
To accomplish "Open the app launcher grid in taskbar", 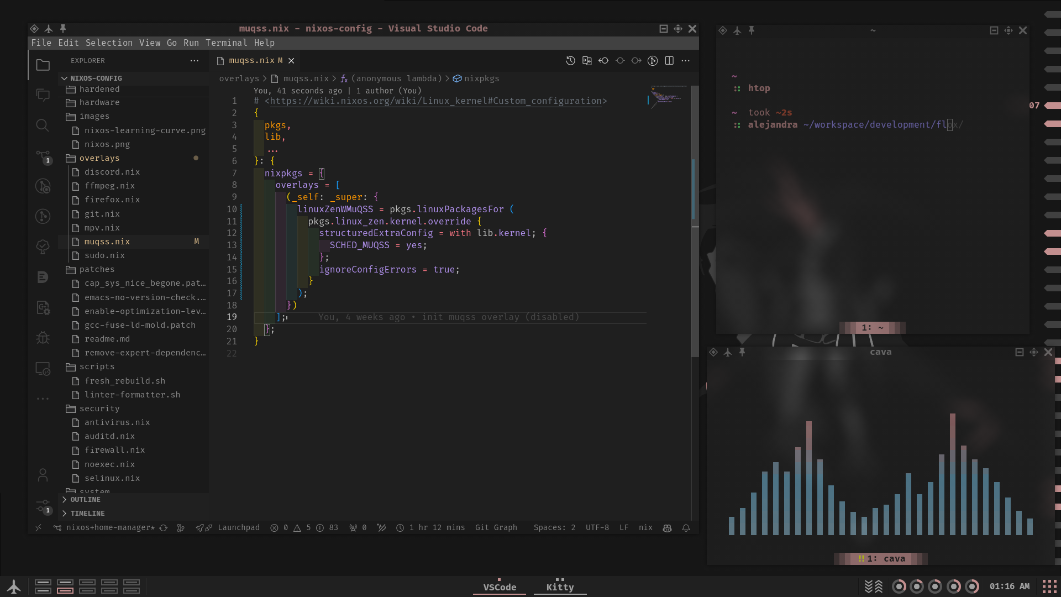I will pos(1049,586).
